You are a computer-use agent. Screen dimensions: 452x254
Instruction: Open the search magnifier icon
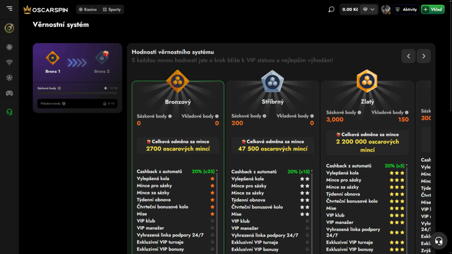click(x=331, y=10)
